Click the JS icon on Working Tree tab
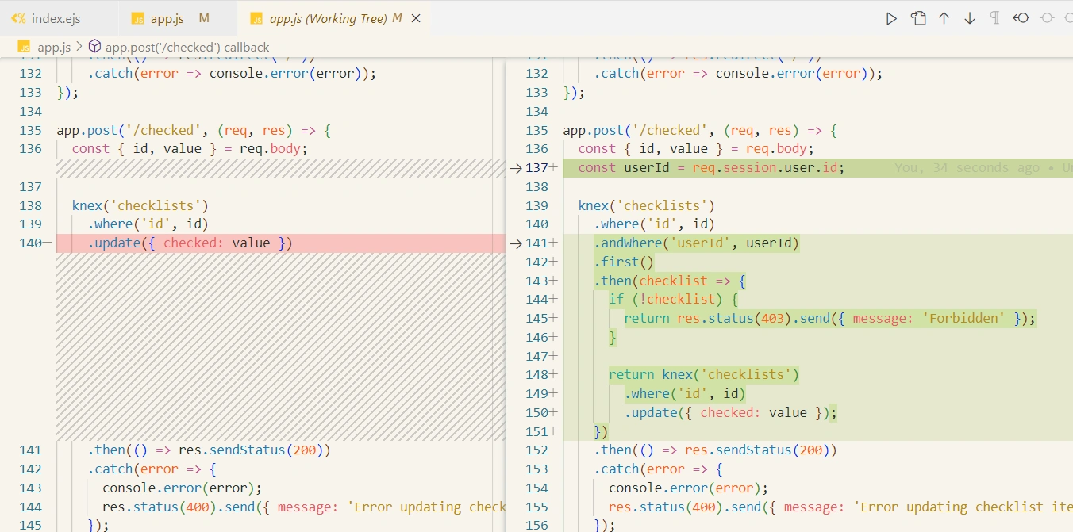 pos(256,18)
